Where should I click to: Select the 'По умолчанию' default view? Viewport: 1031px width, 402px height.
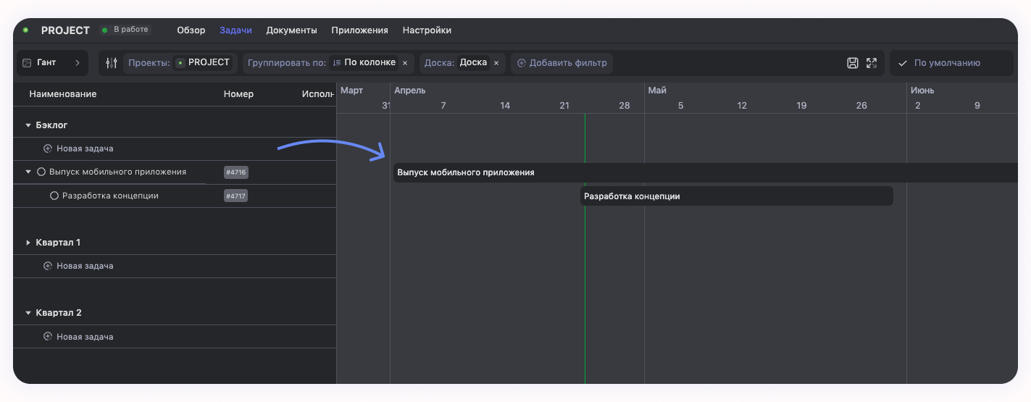(x=946, y=63)
